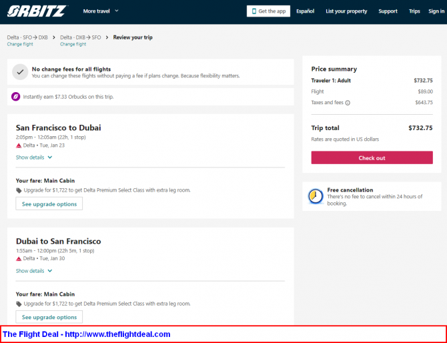Viewport: 447px width, 343px height.
Task: Click the Delta logo for Tue, Jan 23
Action: 19,145
